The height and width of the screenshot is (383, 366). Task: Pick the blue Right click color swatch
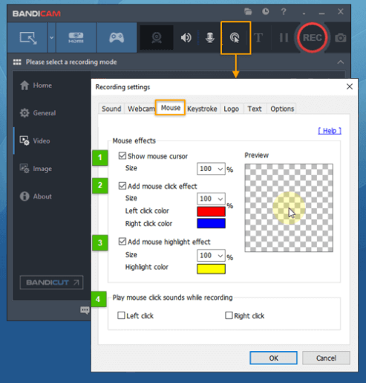pyautogui.click(x=211, y=223)
